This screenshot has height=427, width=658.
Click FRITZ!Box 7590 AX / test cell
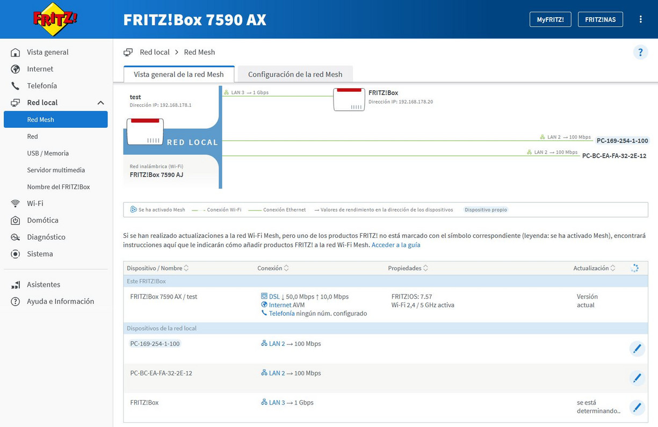pos(164,296)
